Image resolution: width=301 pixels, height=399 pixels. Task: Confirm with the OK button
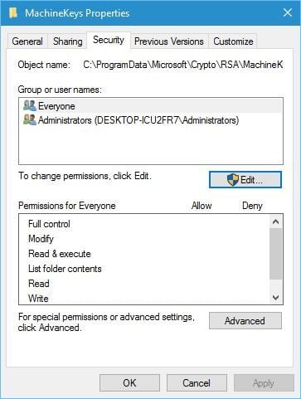click(129, 383)
